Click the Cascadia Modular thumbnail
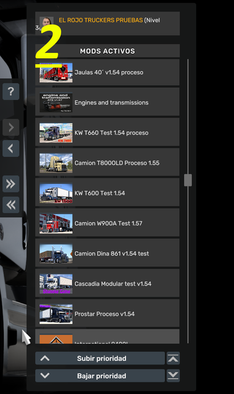Image resolution: width=234 pixels, height=394 pixels. coord(56,284)
